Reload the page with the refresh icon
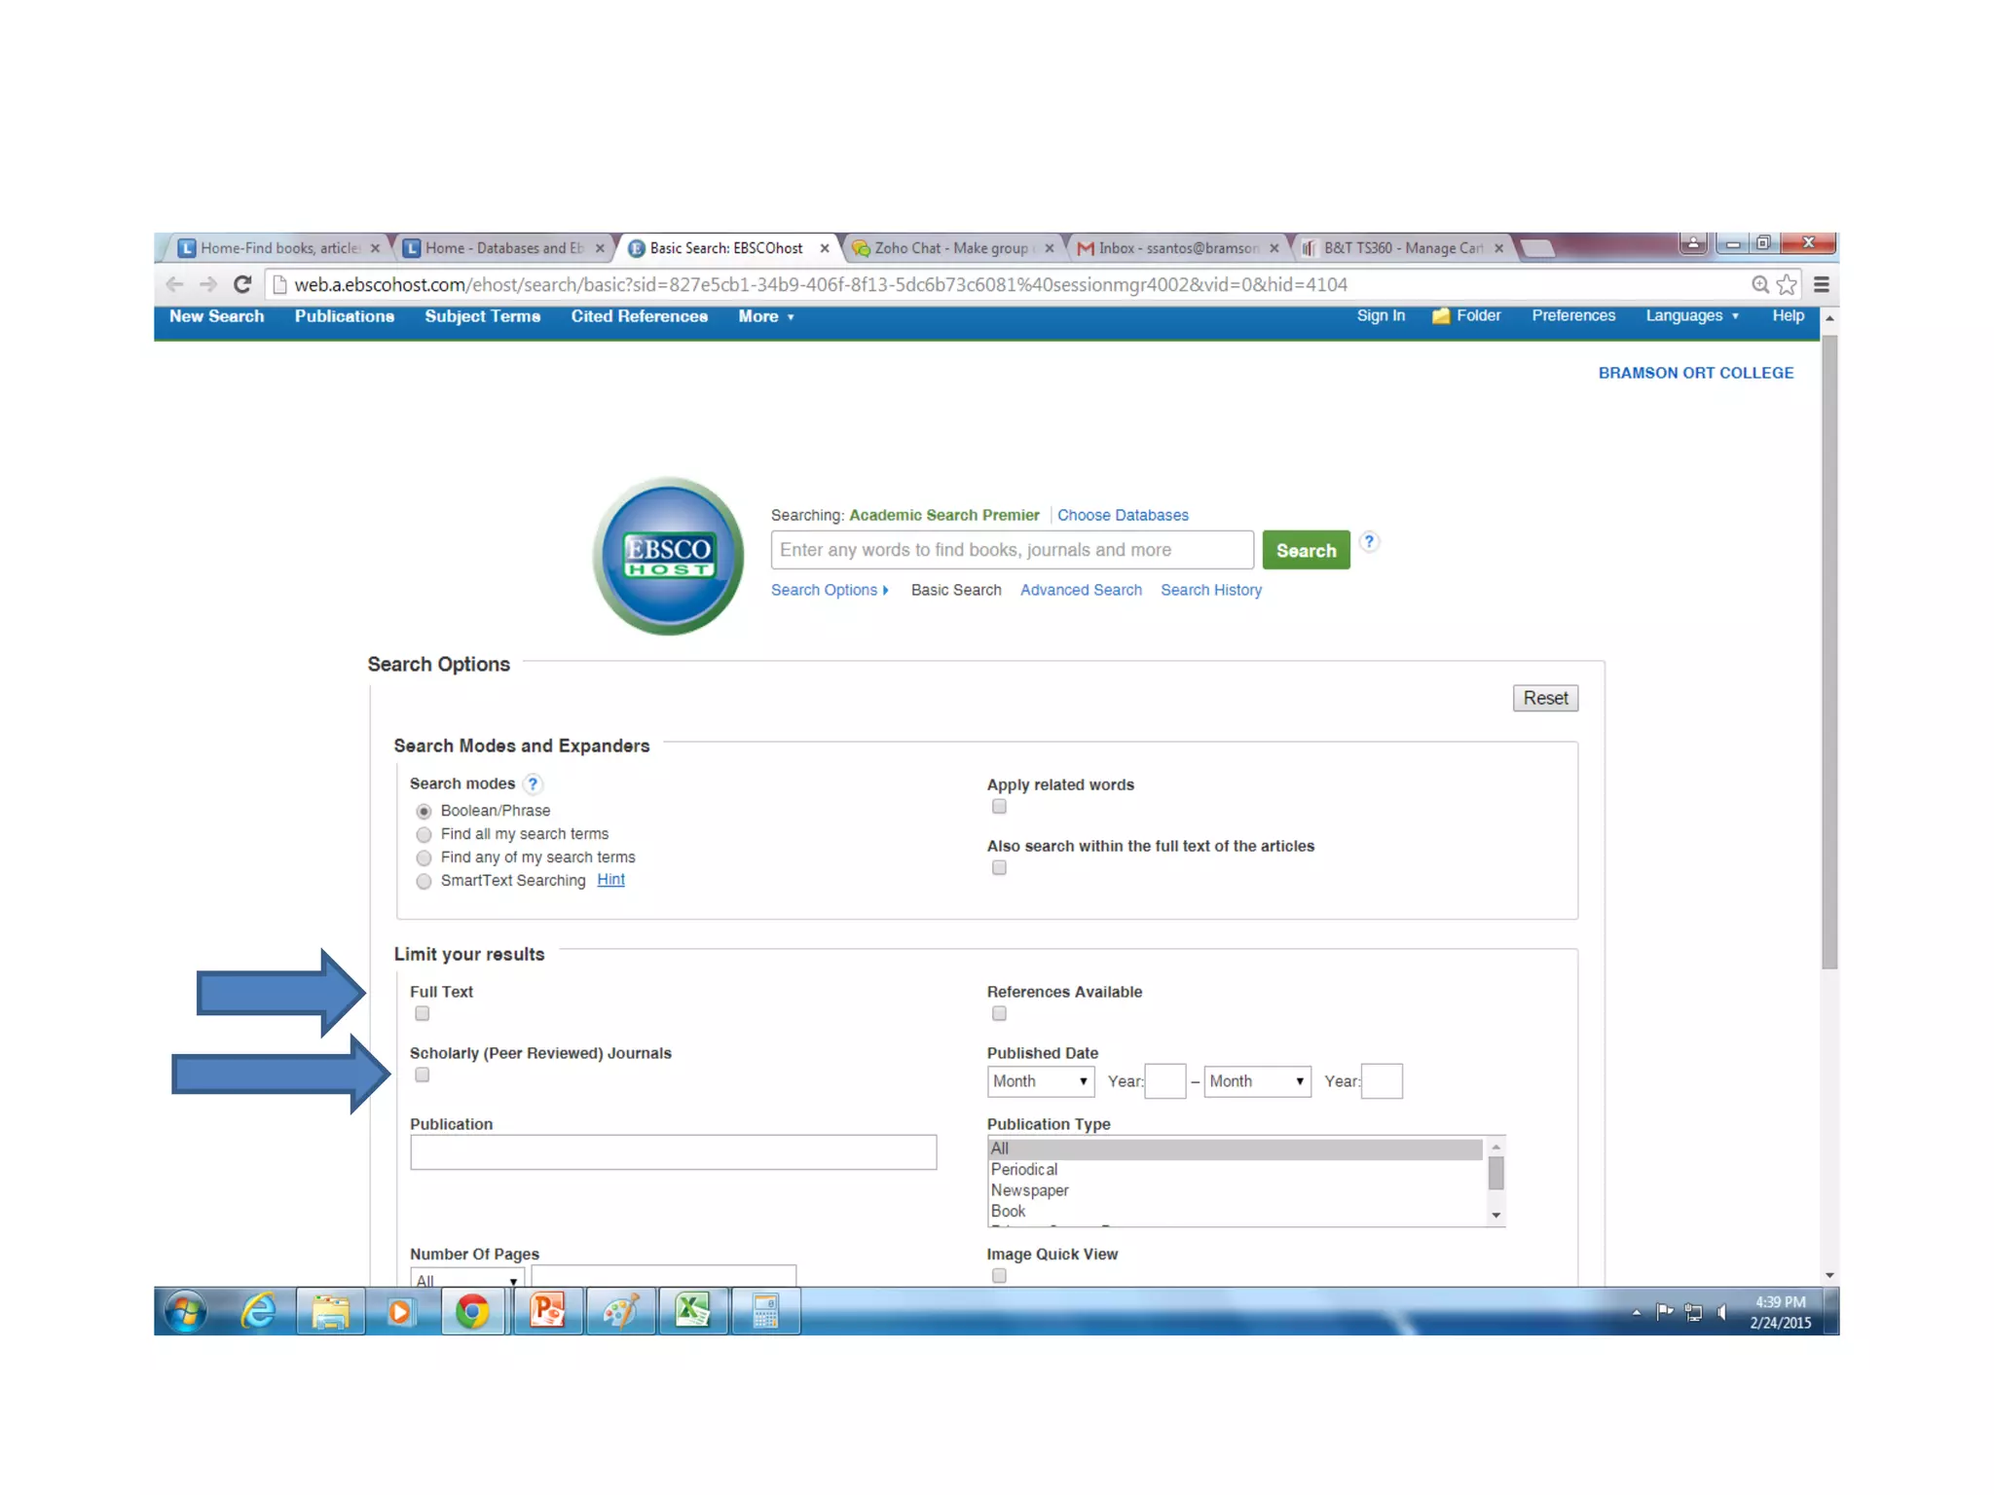Viewport: 1994px width, 1495px height. point(242,284)
